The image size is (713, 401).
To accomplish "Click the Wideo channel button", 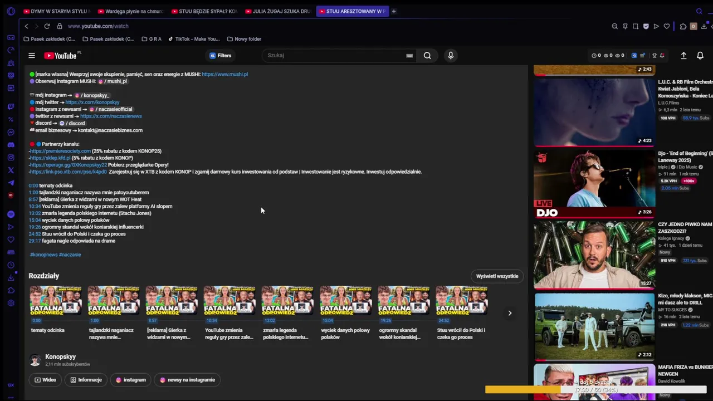I will [x=45, y=380].
